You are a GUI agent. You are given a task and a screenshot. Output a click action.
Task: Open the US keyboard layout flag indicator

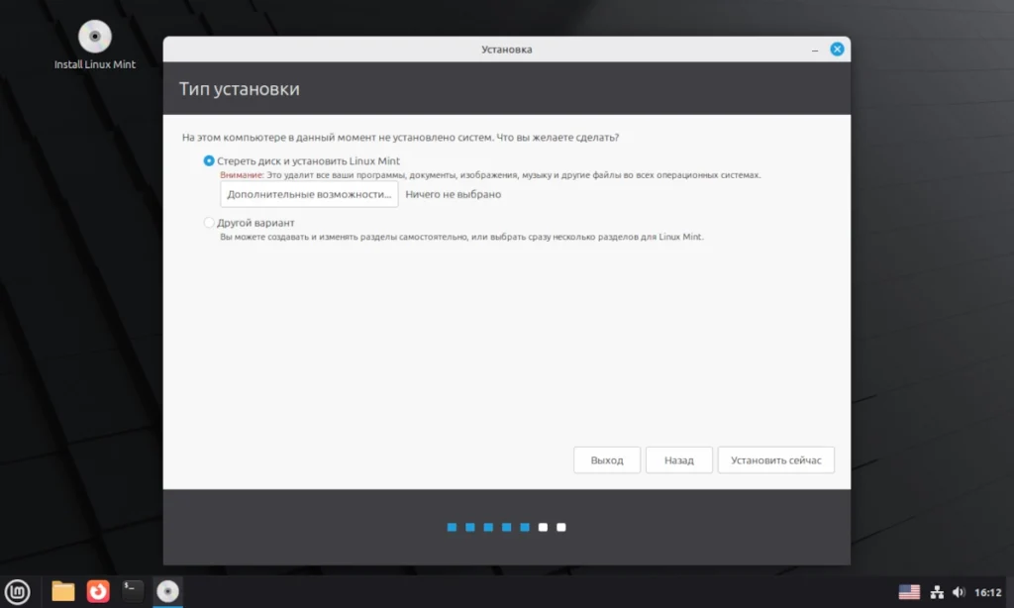pyautogui.click(x=909, y=592)
